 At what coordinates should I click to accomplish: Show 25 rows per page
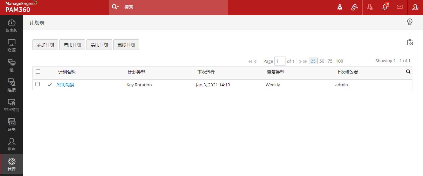[313, 61]
